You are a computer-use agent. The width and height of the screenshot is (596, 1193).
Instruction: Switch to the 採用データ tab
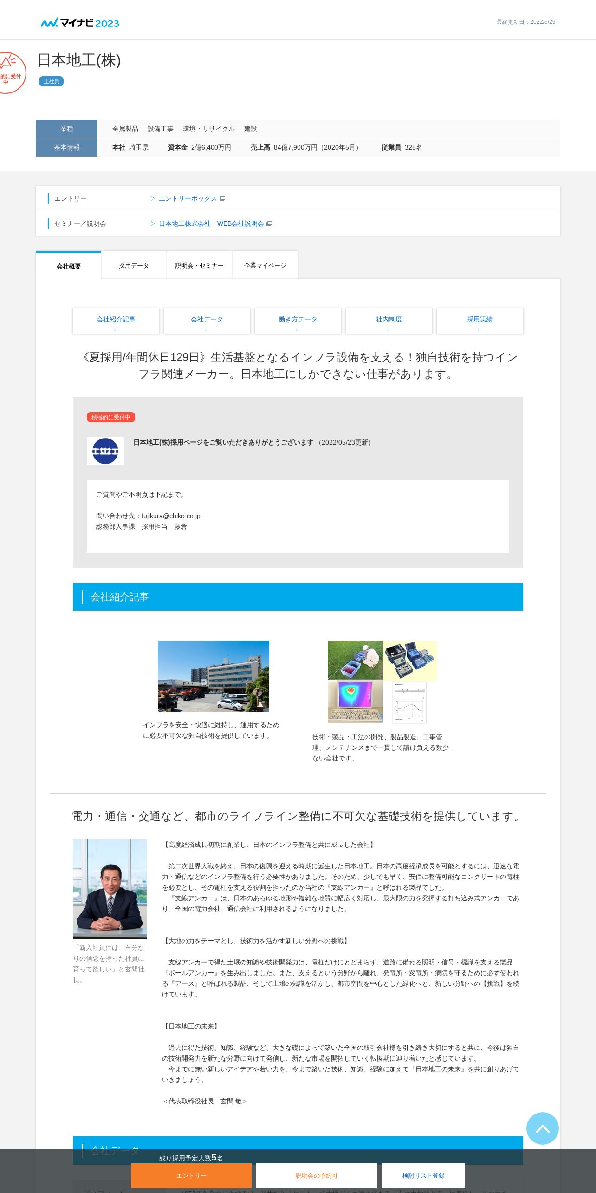(x=134, y=265)
